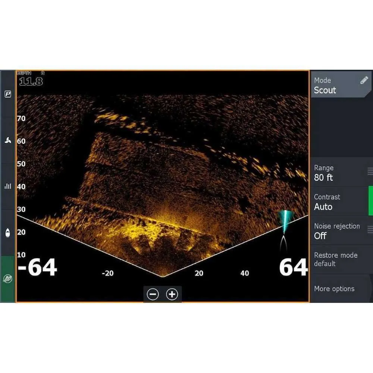Screen dimensions: 373x373
Task: Zoom in with the plus button
Action: [x=172, y=294]
